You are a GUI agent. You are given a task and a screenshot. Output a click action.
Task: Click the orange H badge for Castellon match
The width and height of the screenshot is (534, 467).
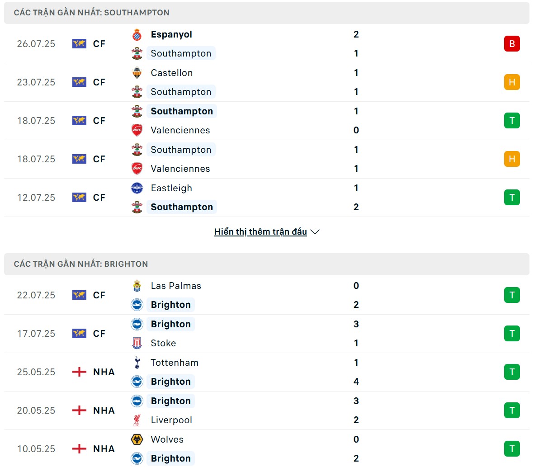pyautogui.click(x=512, y=82)
